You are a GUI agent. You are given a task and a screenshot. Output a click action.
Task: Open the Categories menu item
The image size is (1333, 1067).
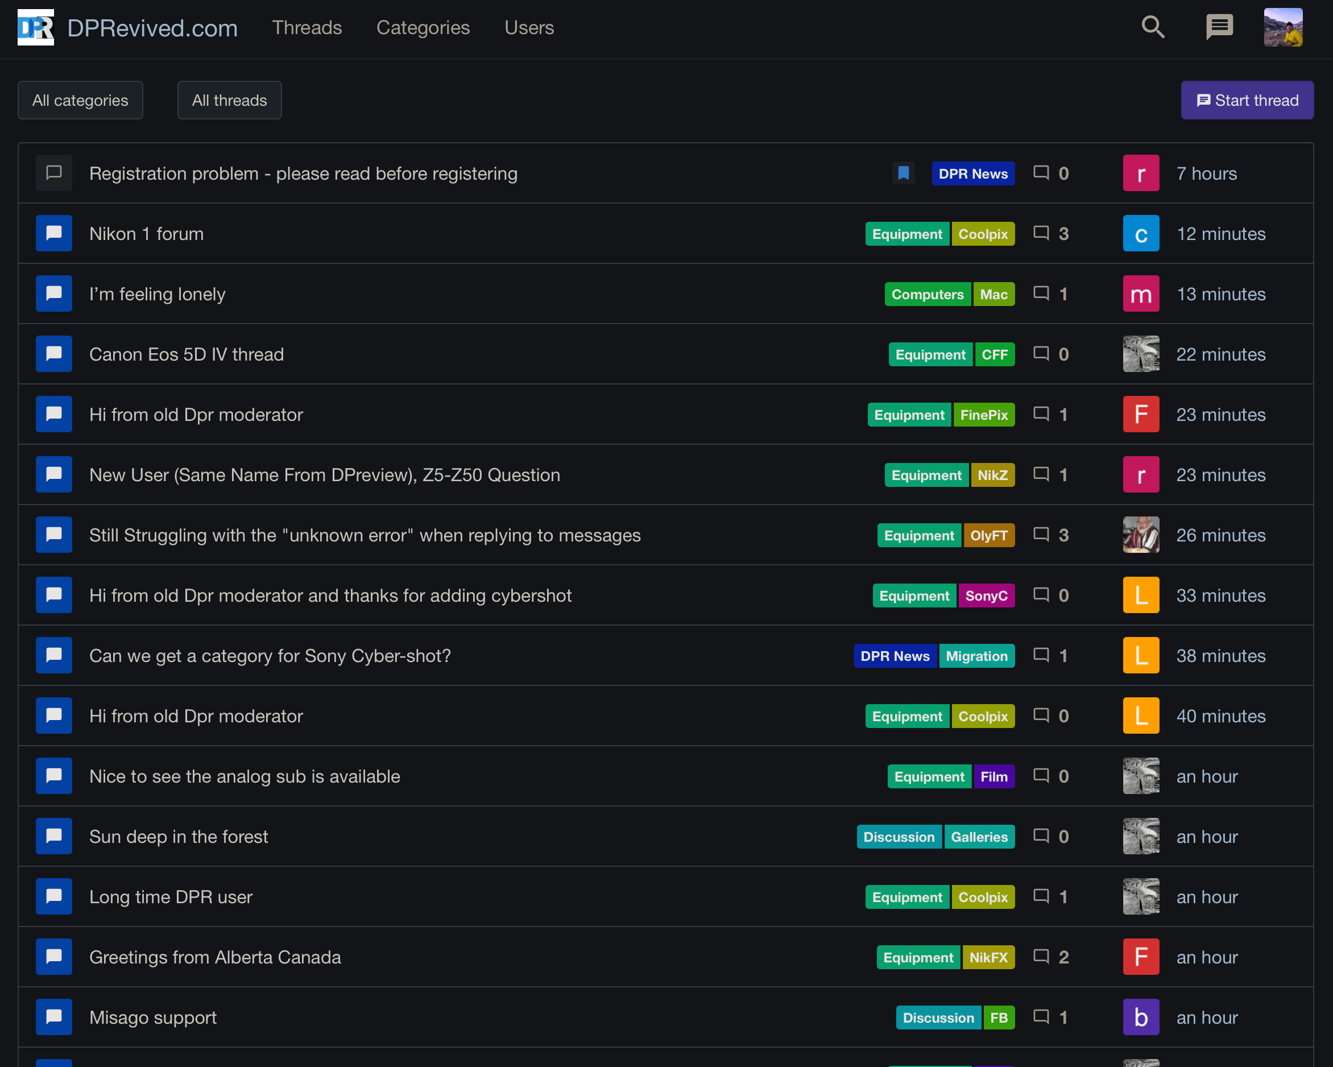tap(423, 28)
